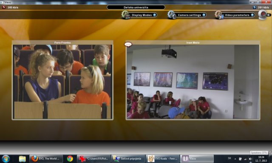Expand the Video parameters dropdown arrow

[252, 15]
